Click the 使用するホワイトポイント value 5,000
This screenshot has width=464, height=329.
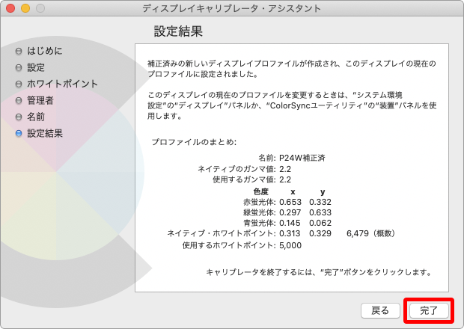coord(290,245)
